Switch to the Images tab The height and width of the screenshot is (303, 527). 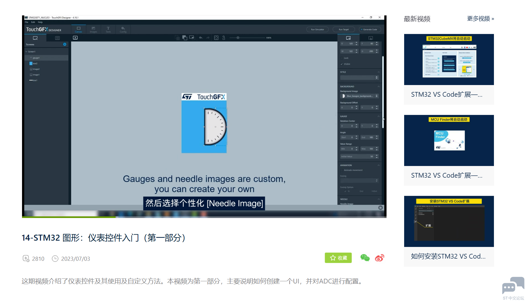tap(93, 29)
